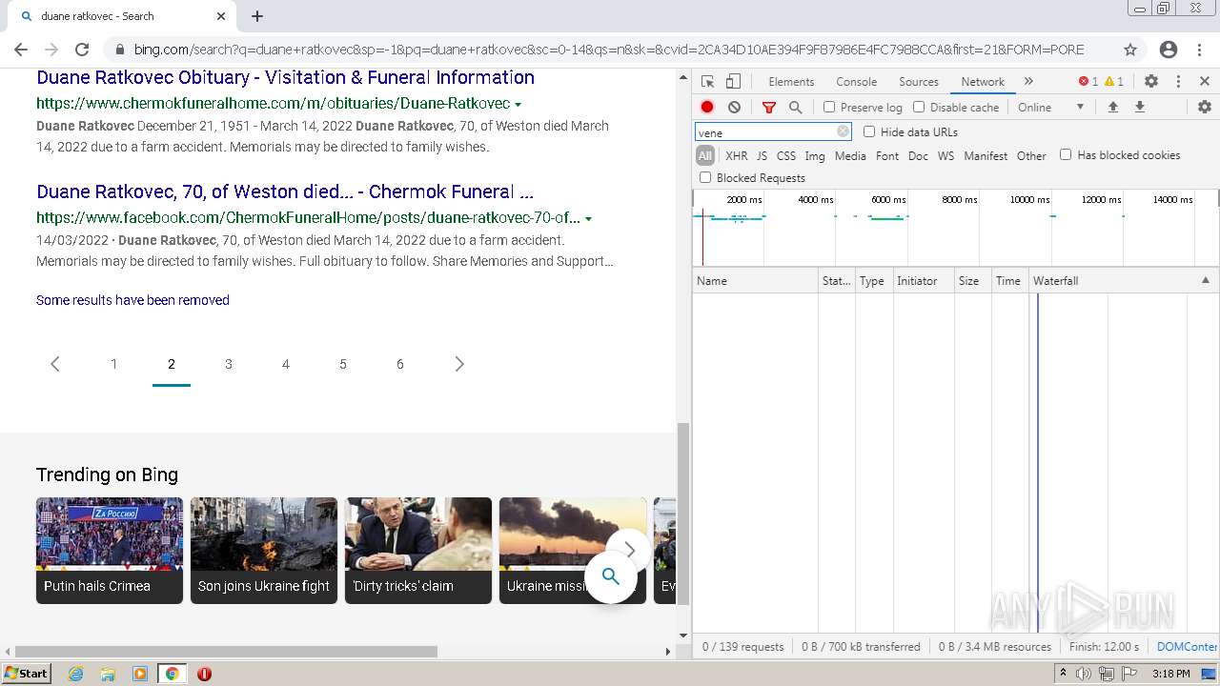The height and width of the screenshot is (686, 1220).
Task: Click the browser address bar
Action: 610,50
